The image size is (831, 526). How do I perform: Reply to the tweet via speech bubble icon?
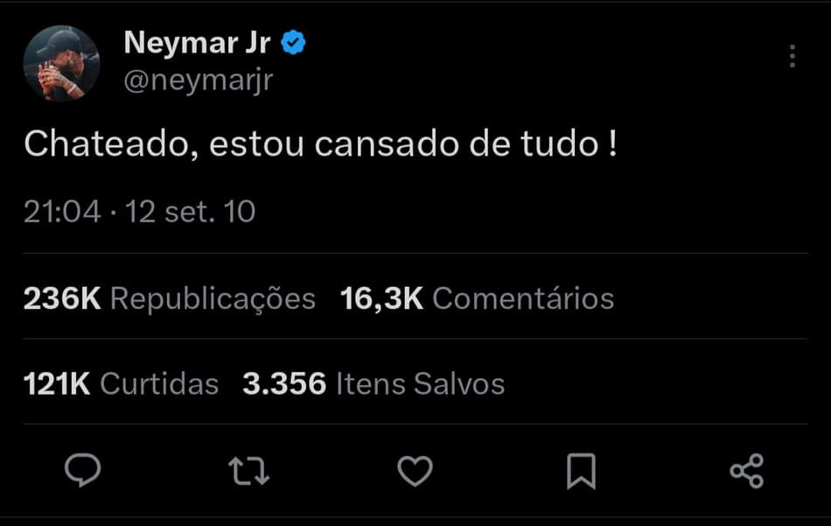[x=83, y=471]
